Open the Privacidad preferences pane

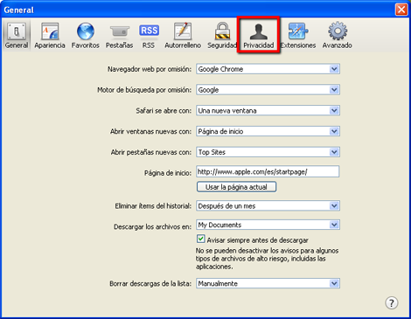click(x=259, y=35)
